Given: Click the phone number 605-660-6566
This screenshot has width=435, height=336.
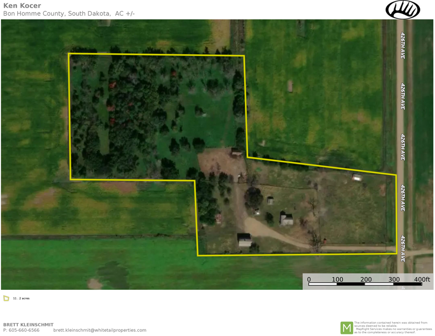Looking at the screenshot, I should [22, 330].
